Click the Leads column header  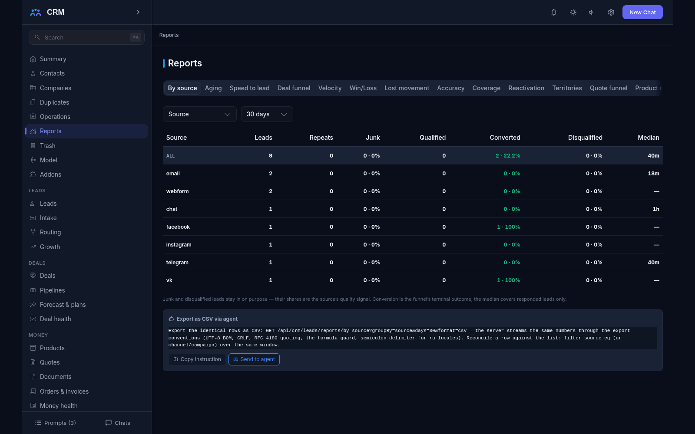263,138
